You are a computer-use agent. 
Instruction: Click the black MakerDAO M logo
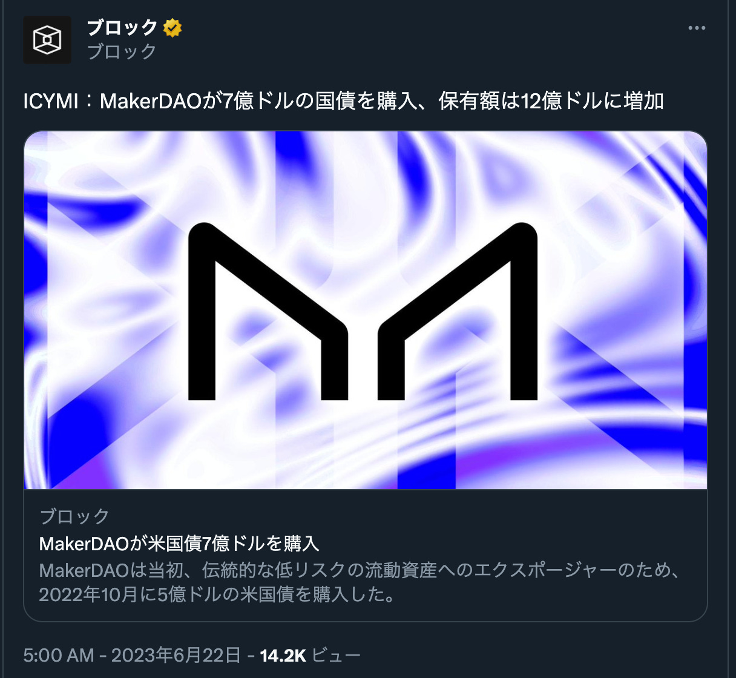tap(363, 311)
